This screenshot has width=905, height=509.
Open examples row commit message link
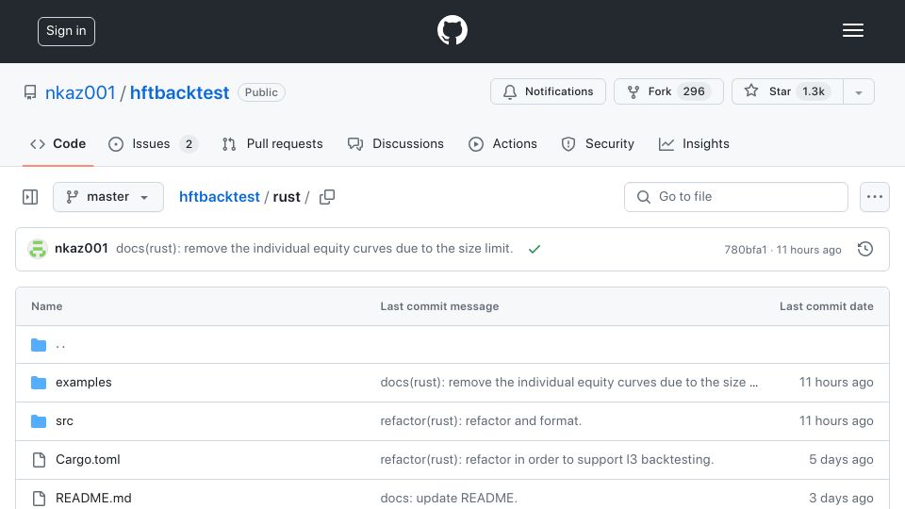pyautogui.click(x=569, y=382)
